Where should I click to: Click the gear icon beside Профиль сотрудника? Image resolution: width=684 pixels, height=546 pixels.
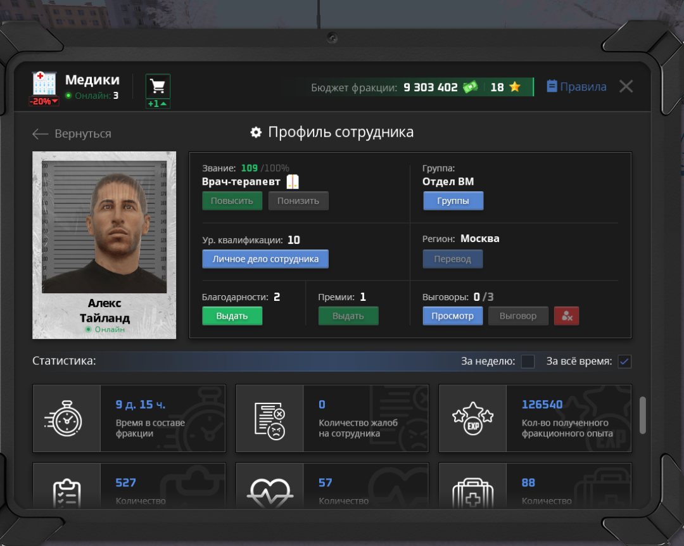(x=256, y=132)
